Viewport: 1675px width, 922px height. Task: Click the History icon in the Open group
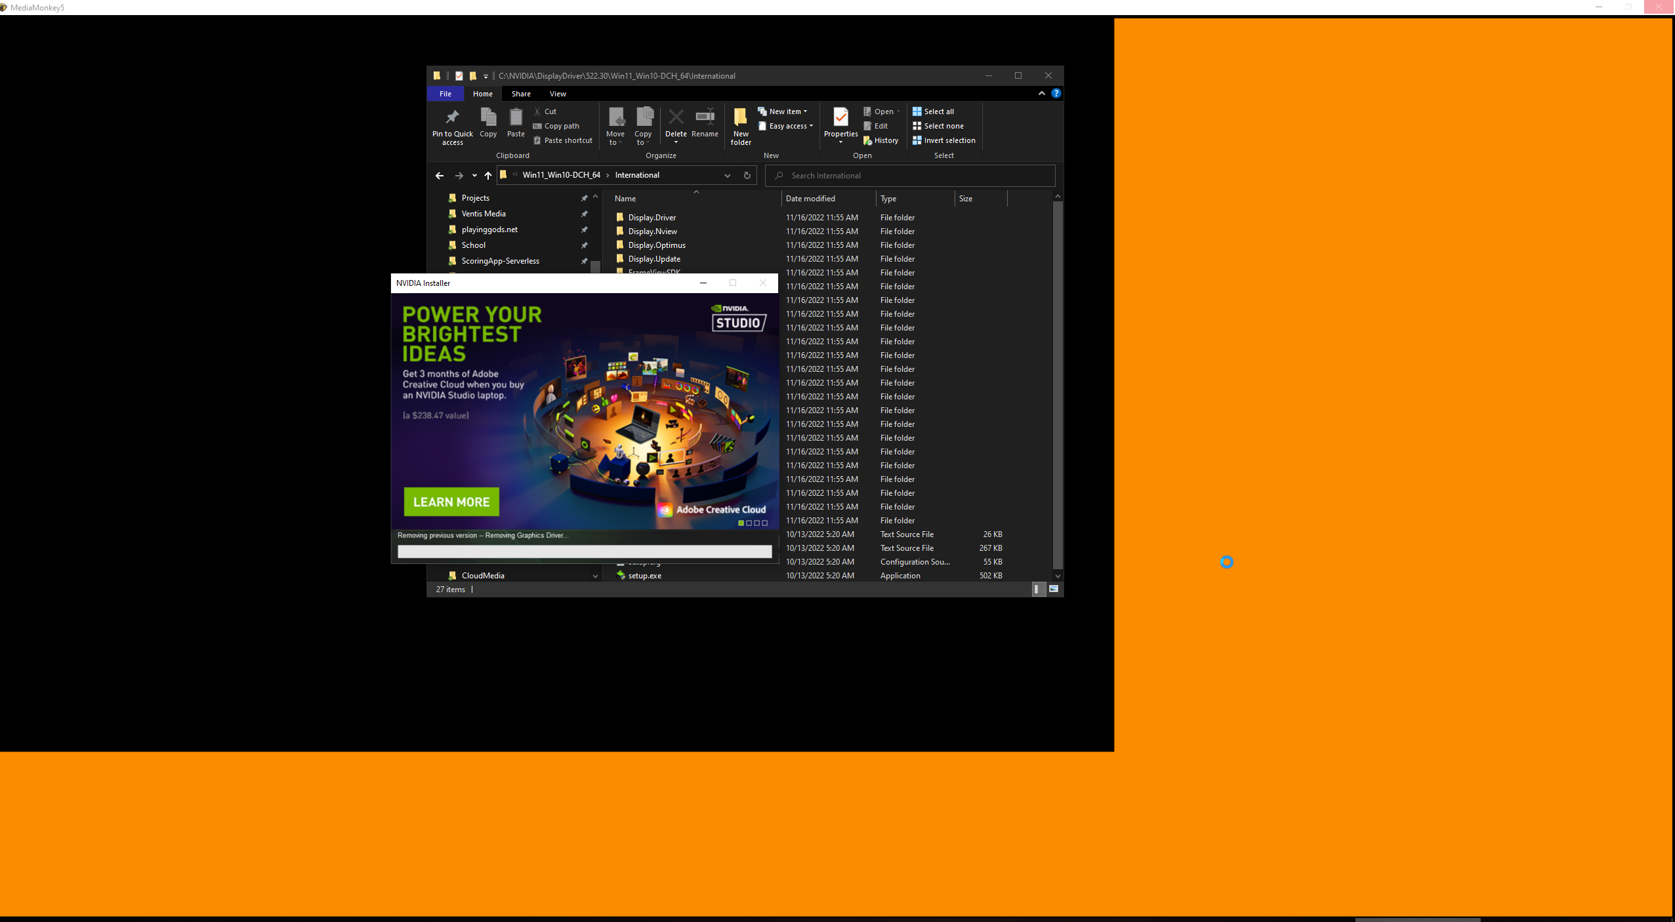pos(867,140)
